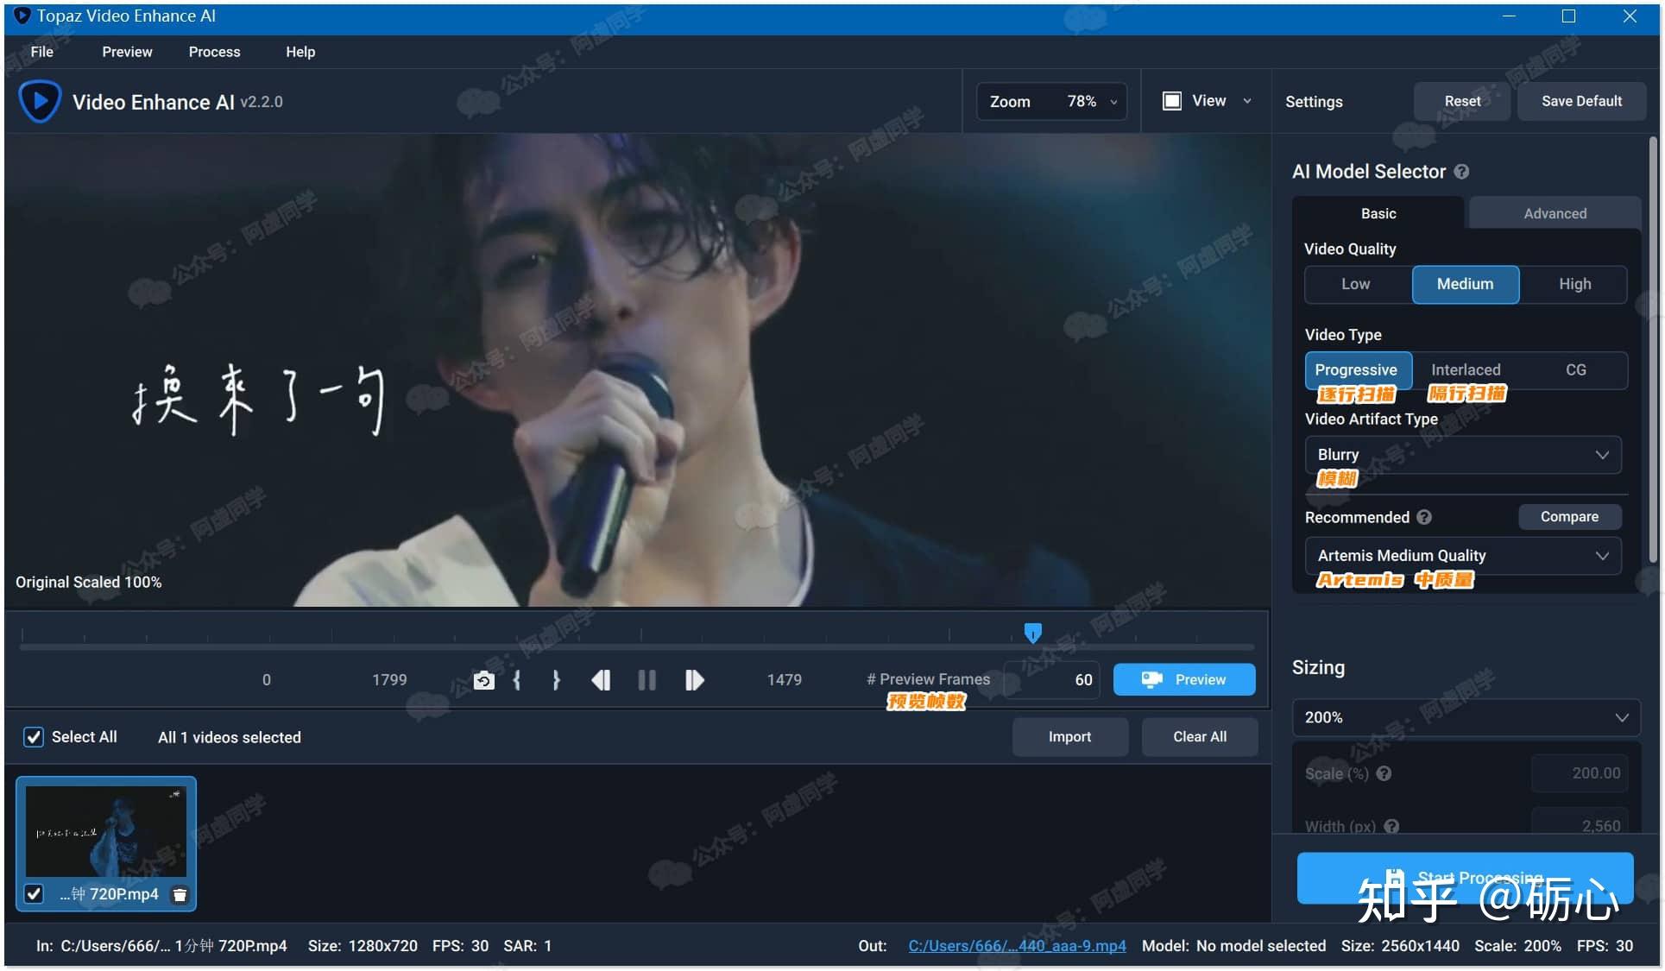Open the Zoom 78% dropdown
The height and width of the screenshot is (971, 1665).
1051,101
